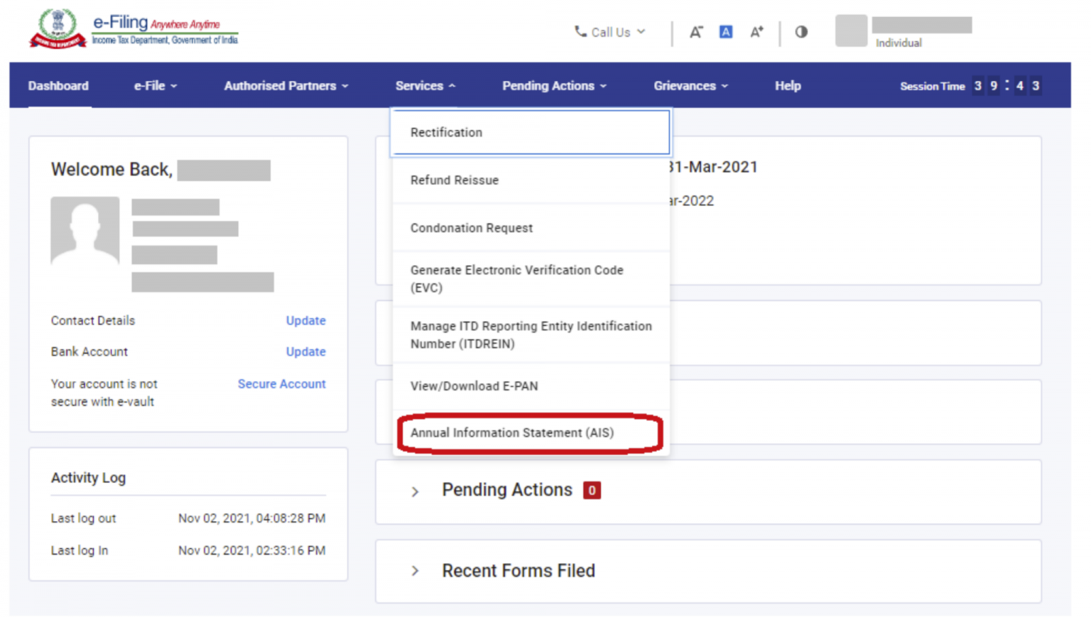Toggle the high contrast mode icon

(x=801, y=32)
